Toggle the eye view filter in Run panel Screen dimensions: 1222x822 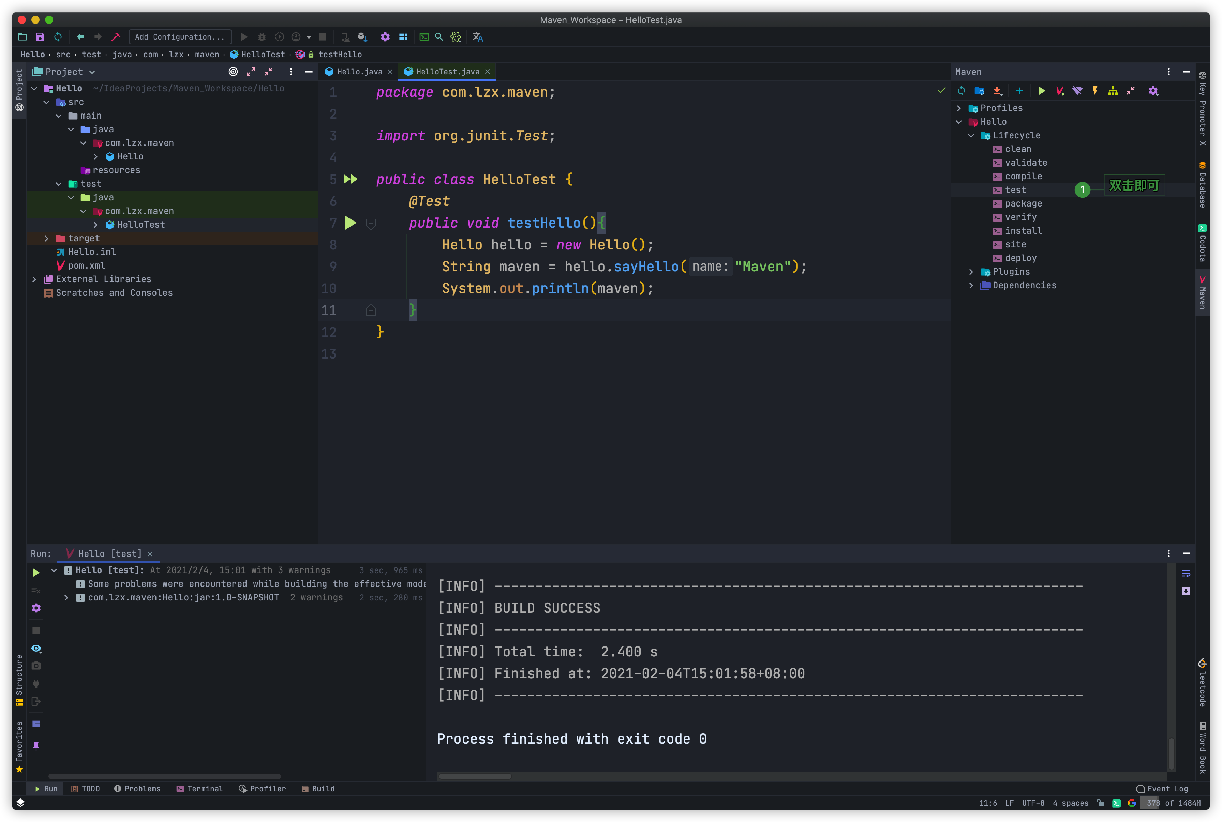tap(36, 649)
